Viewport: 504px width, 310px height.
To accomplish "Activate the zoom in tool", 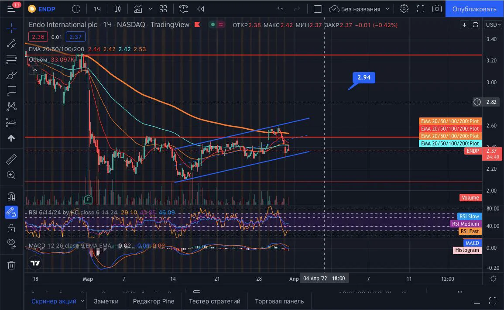I will 11,175.
